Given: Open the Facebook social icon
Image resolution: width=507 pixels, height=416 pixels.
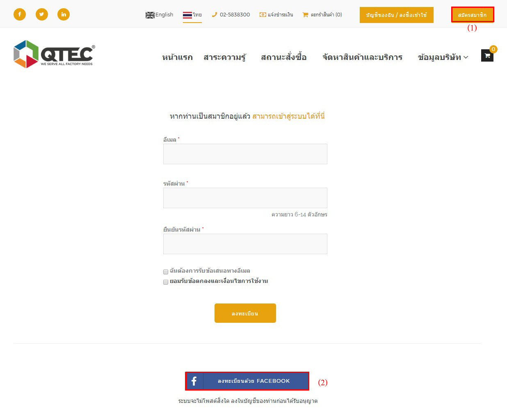Looking at the screenshot, I should [x=20, y=14].
